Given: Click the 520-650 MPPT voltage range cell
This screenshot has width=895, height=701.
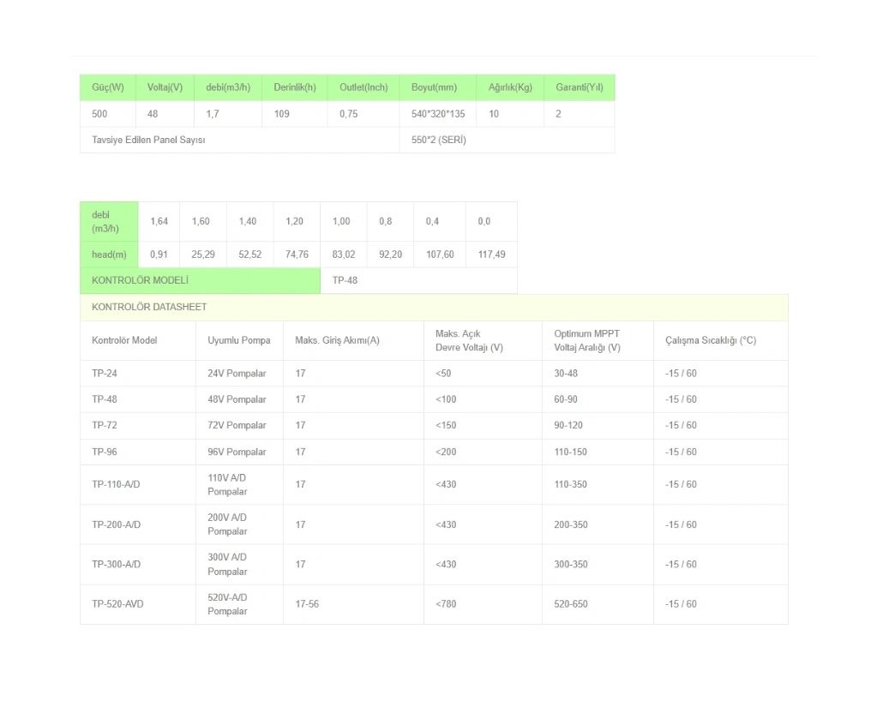Looking at the screenshot, I should (571, 604).
